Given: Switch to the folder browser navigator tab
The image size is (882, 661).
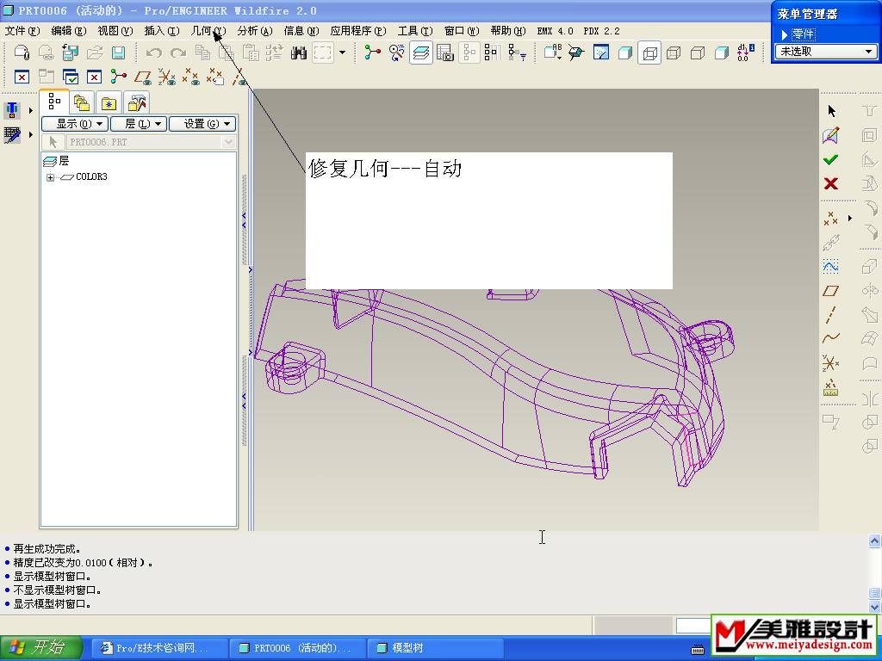Looking at the screenshot, I should tap(82, 103).
